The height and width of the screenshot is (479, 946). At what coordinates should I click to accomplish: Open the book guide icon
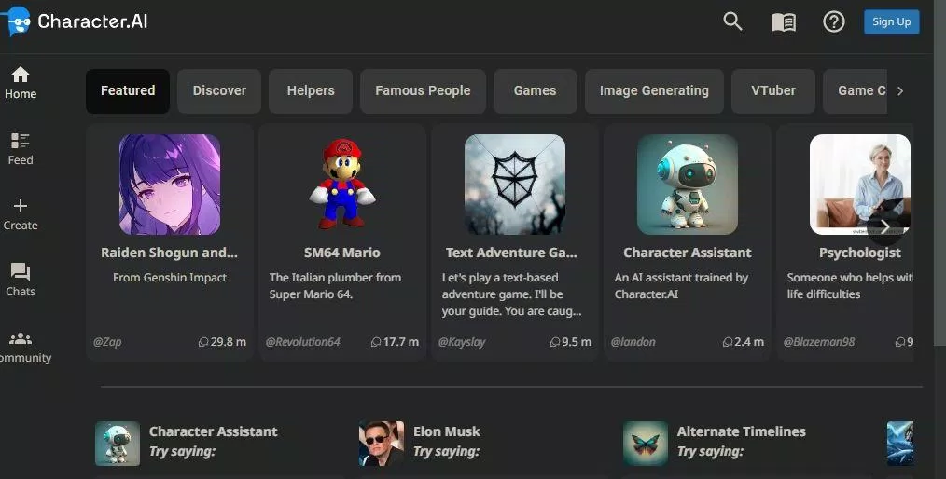(x=783, y=22)
